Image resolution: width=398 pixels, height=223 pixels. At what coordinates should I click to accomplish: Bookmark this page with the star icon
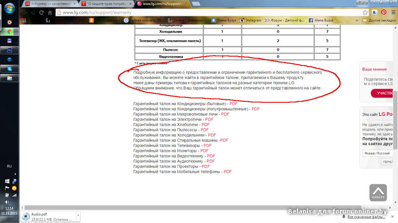(x=365, y=12)
